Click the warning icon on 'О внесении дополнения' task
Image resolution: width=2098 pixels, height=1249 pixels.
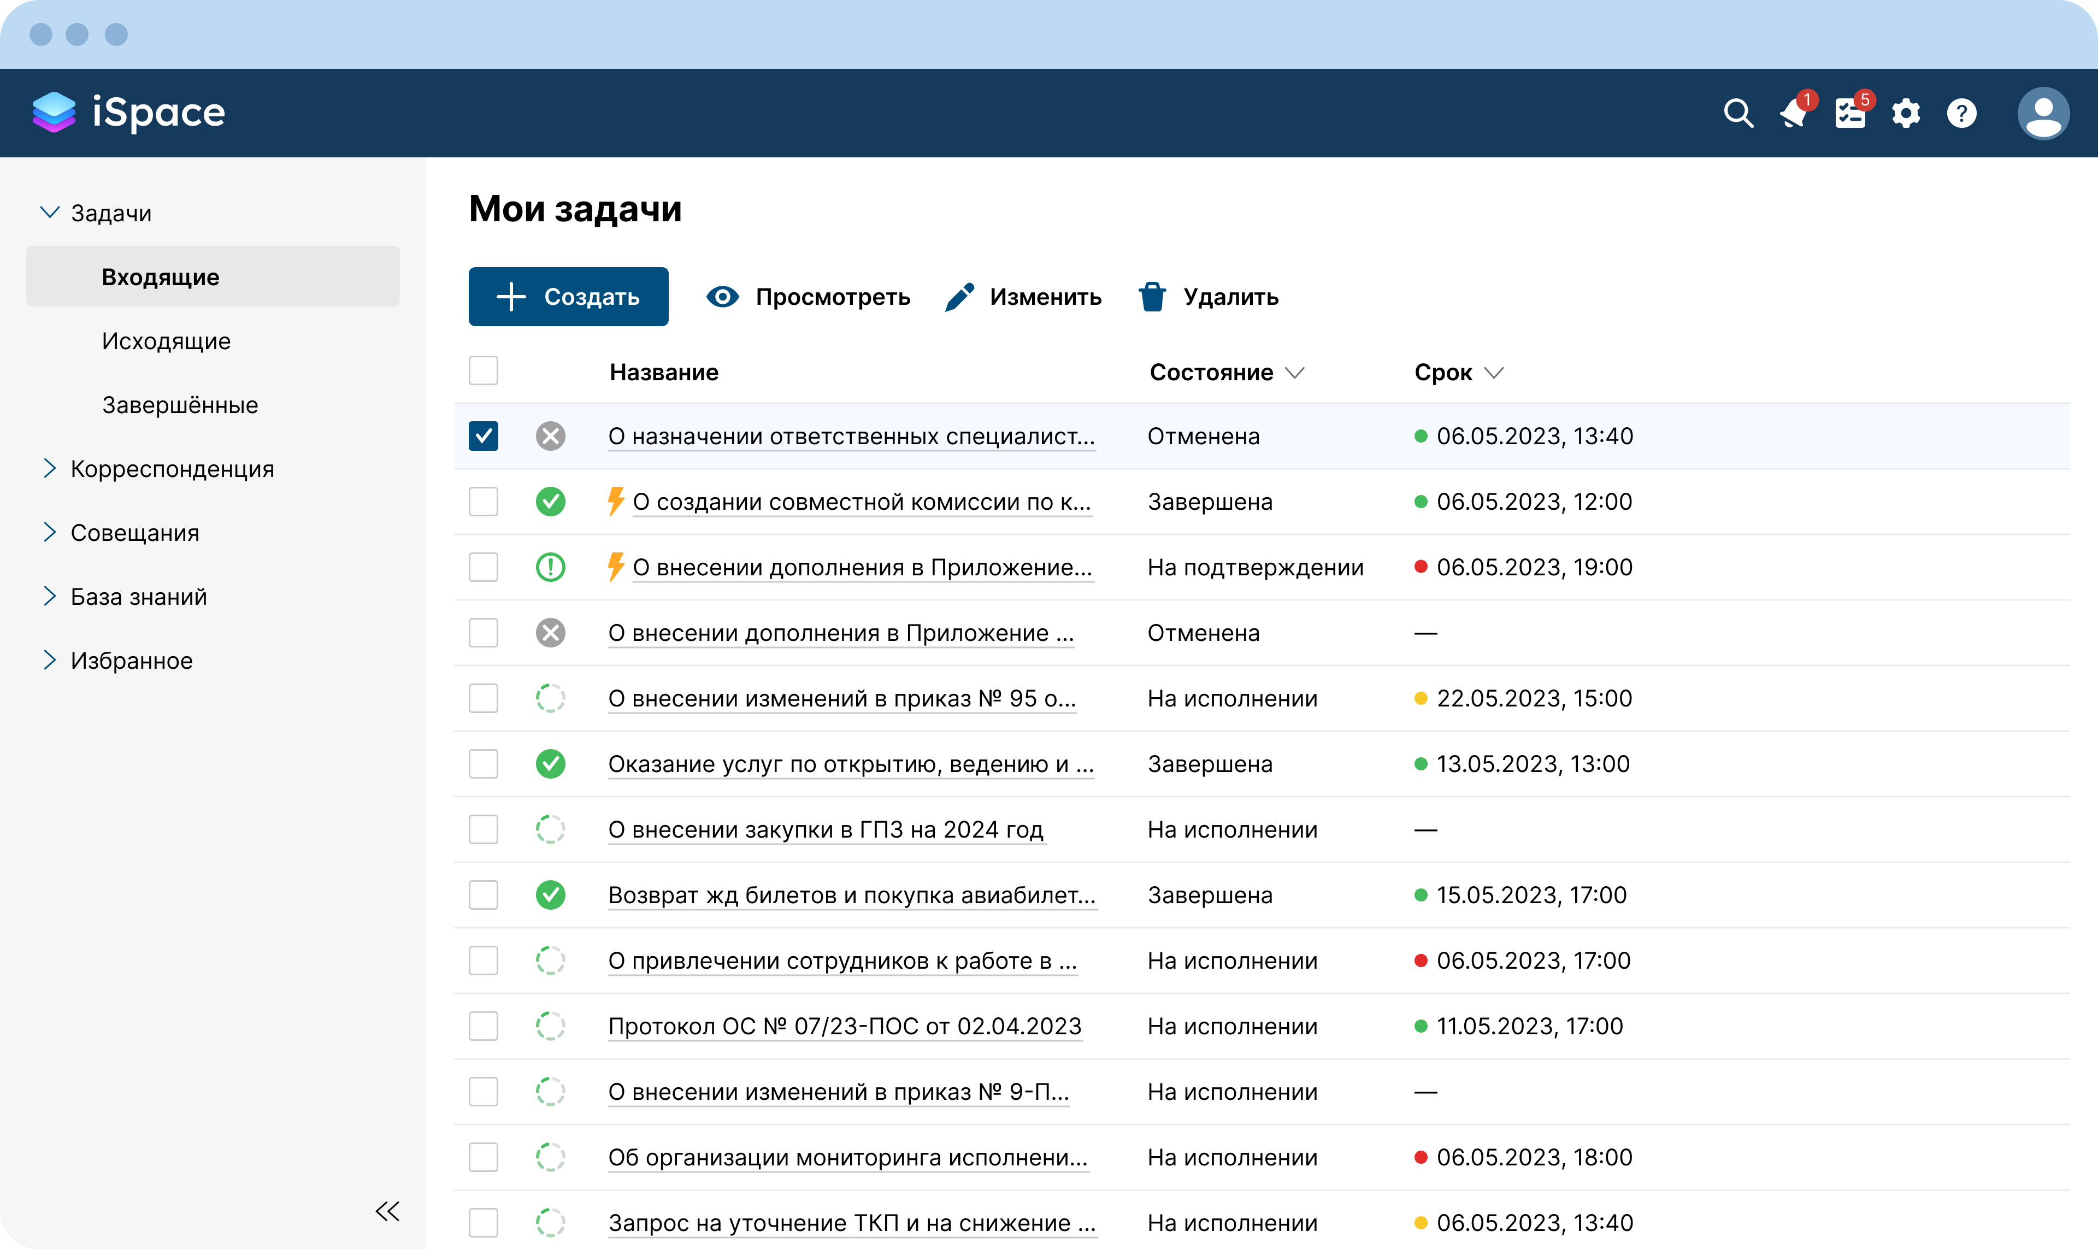click(551, 567)
